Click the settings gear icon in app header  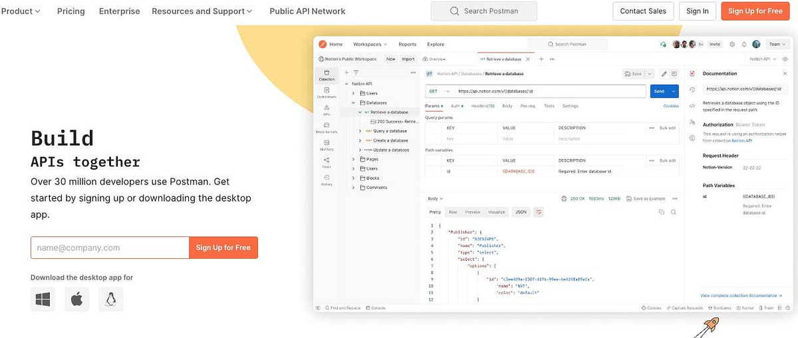[x=732, y=44]
